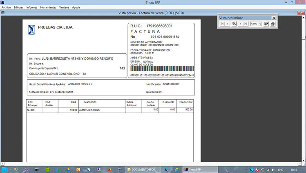Open the Ayuda menu

point(76,7)
